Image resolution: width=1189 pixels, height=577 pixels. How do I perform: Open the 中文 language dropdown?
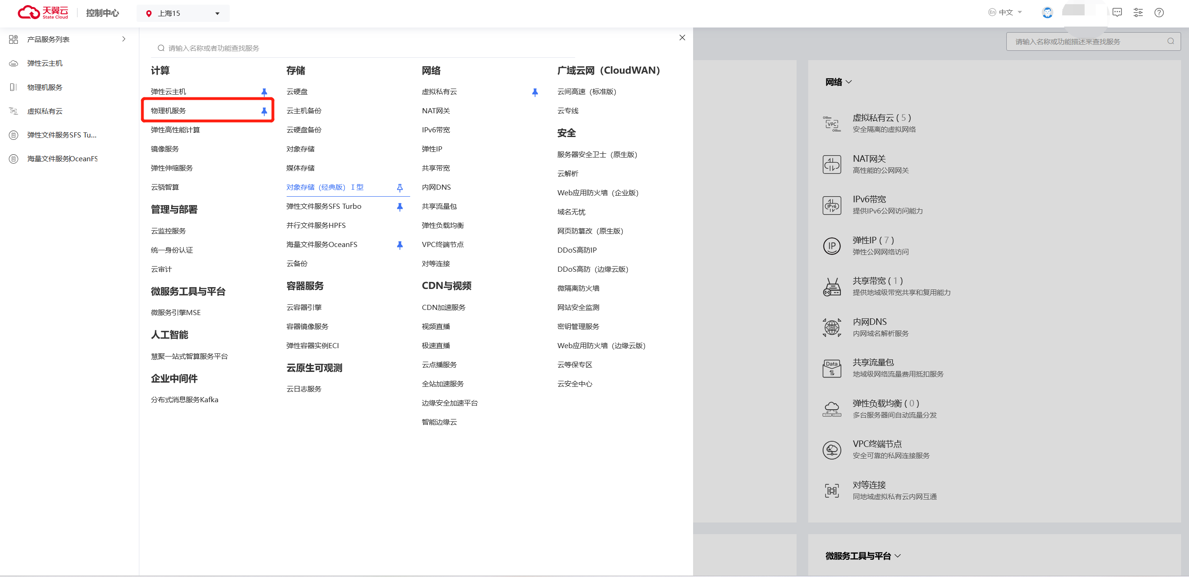click(x=1005, y=13)
